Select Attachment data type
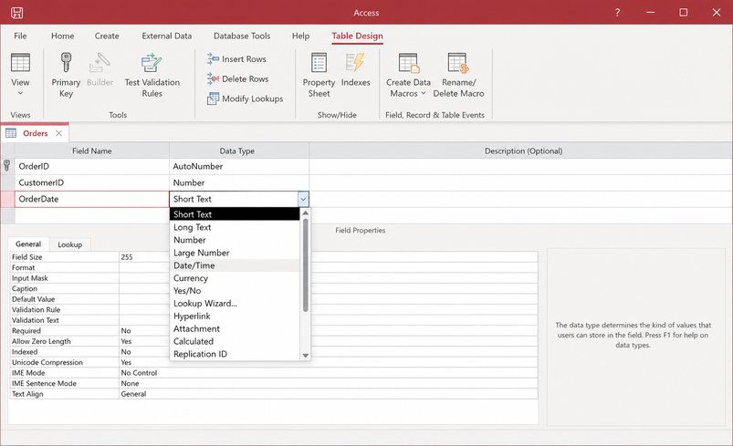The height and width of the screenshot is (446, 733). (235, 328)
